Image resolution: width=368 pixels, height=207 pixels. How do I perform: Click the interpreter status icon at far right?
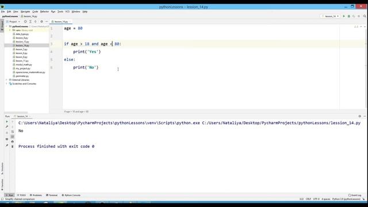coord(363,199)
